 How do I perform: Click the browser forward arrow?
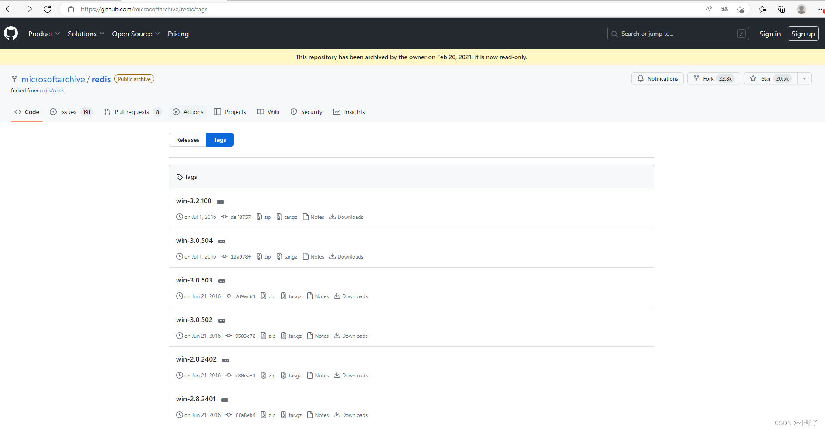coord(28,9)
